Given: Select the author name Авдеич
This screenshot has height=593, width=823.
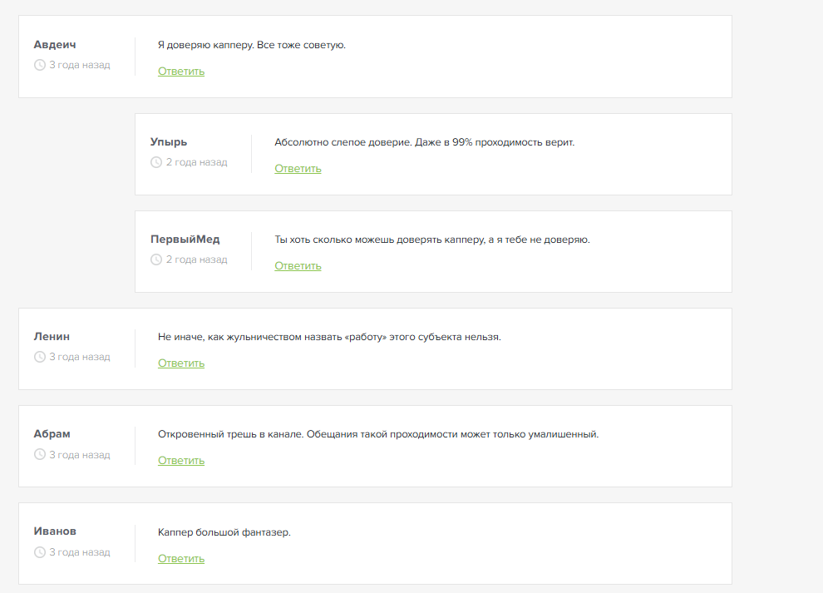Looking at the screenshot, I should click(x=55, y=44).
